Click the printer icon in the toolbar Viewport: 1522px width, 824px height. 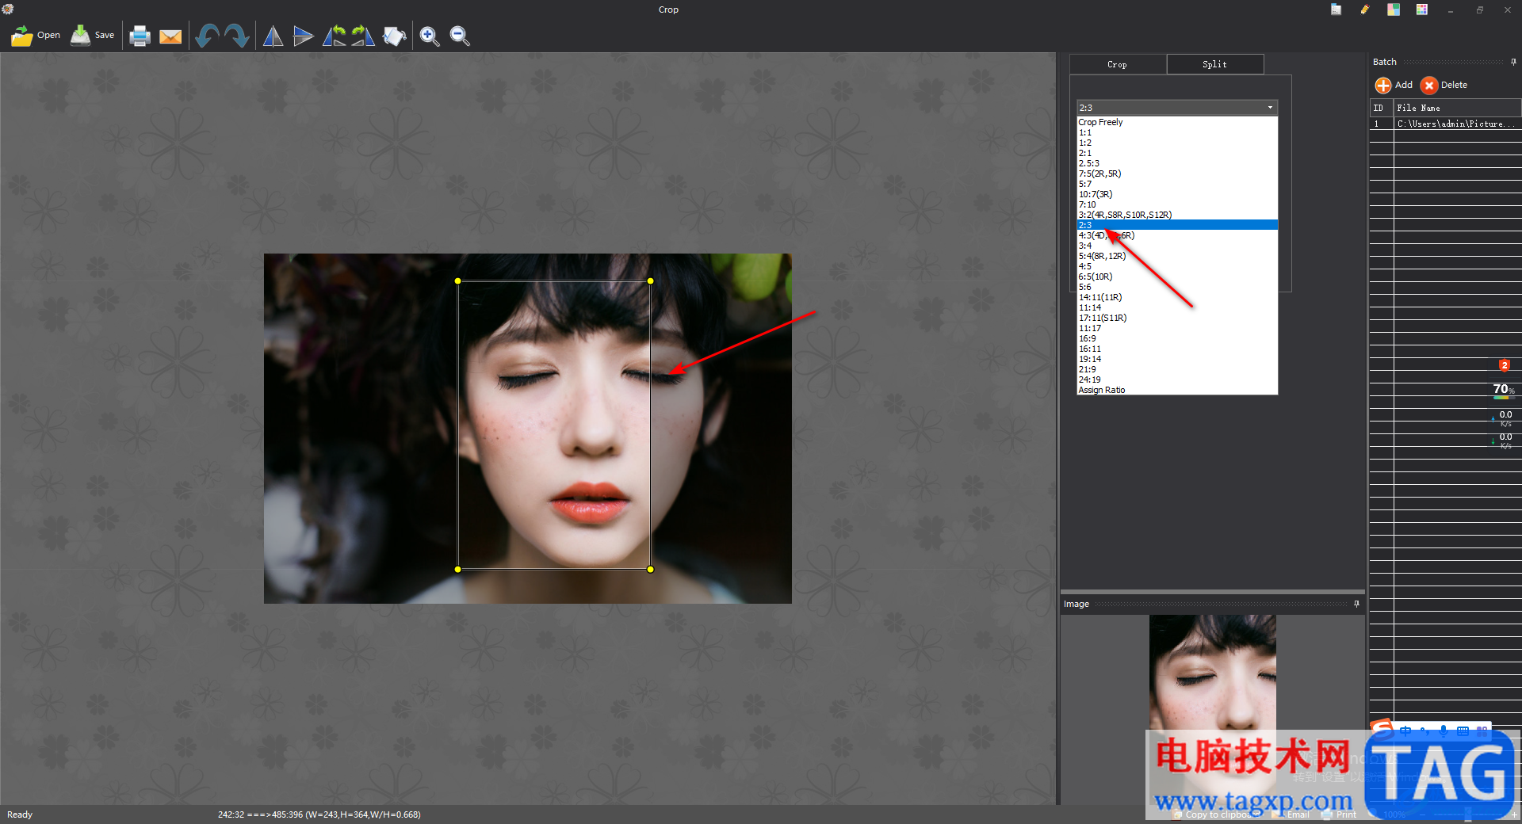click(140, 36)
